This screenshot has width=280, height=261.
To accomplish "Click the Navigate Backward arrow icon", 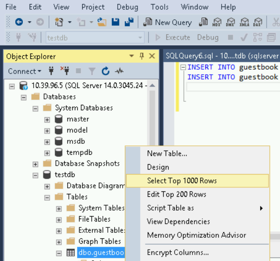I will pyautogui.click(x=19, y=22).
